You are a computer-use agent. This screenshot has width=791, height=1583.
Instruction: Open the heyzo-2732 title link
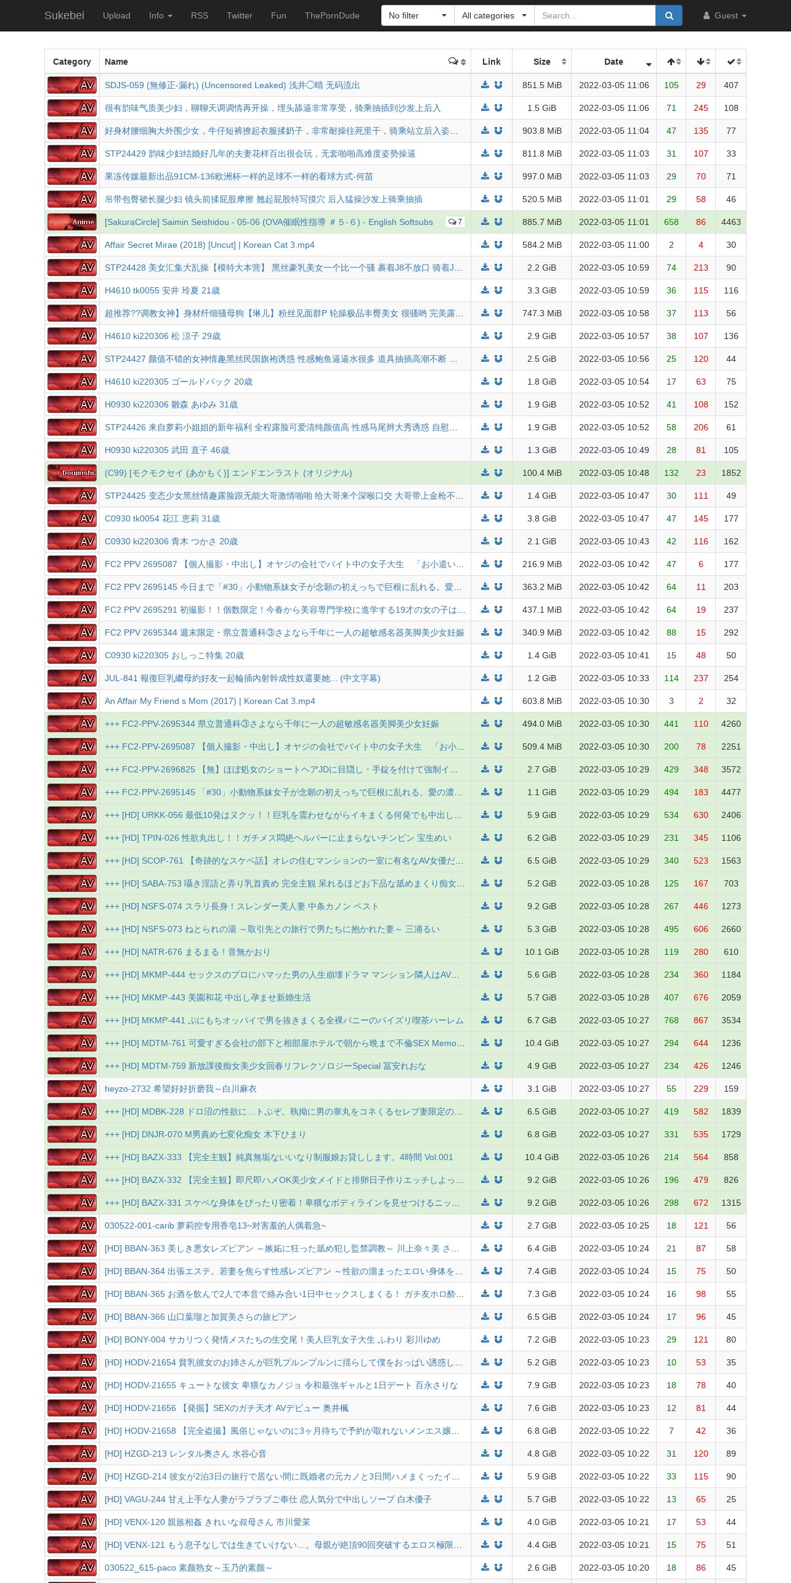[x=181, y=1089]
